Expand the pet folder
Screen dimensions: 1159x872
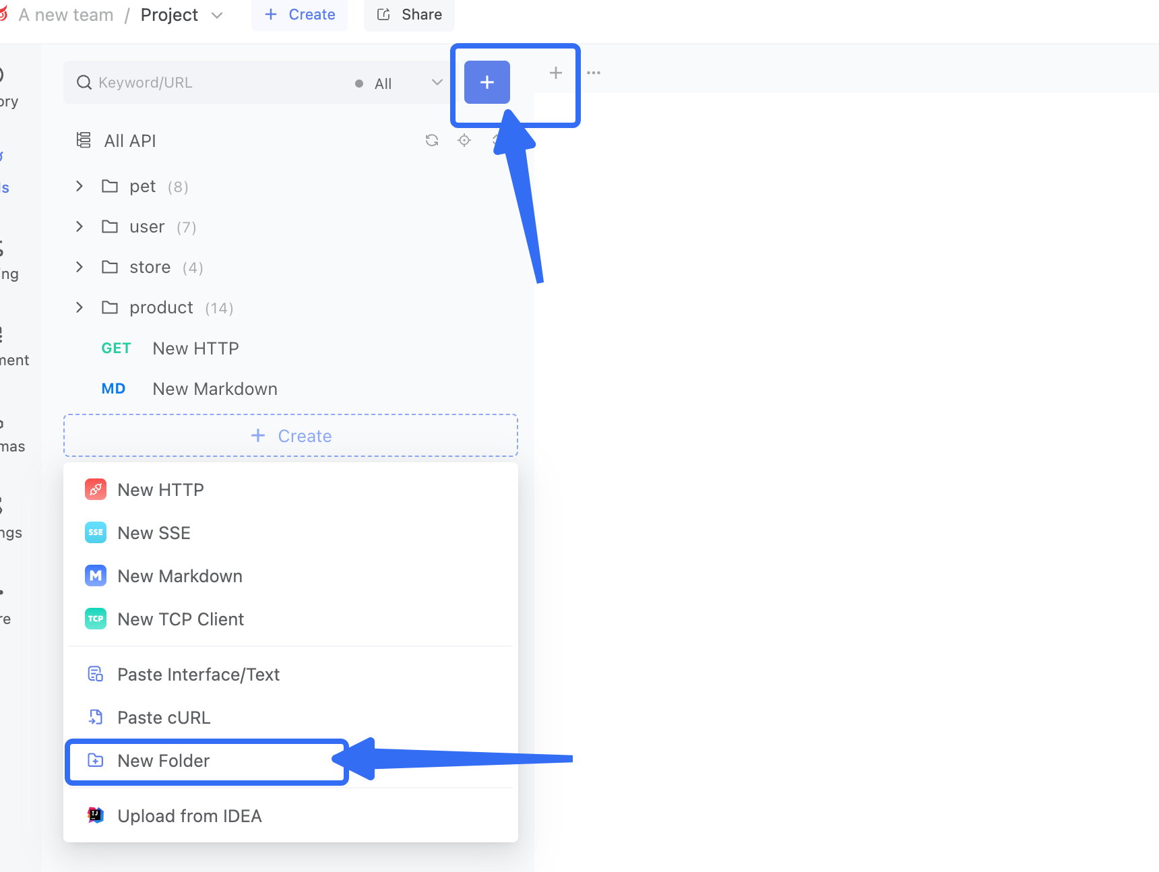coord(80,186)
